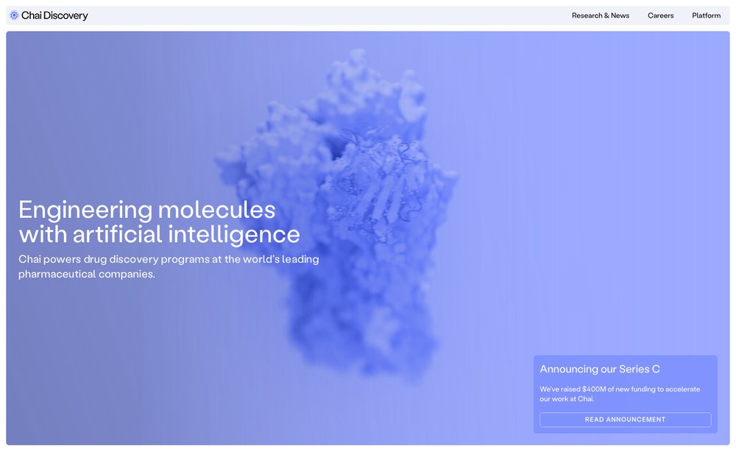Click the 'Chai powers drug discovery programs' subtitle
736x460 pixels.
(169, 266)
